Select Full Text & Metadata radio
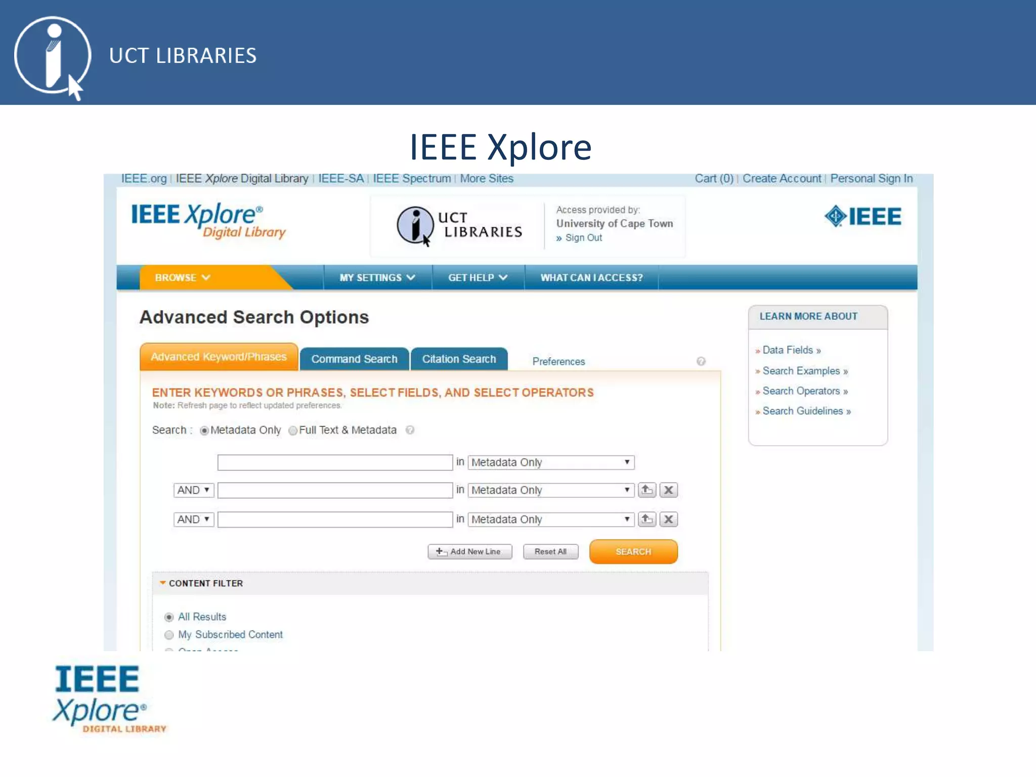The width and height of the screenshot is (1036, 777). [x=293, y=430]
